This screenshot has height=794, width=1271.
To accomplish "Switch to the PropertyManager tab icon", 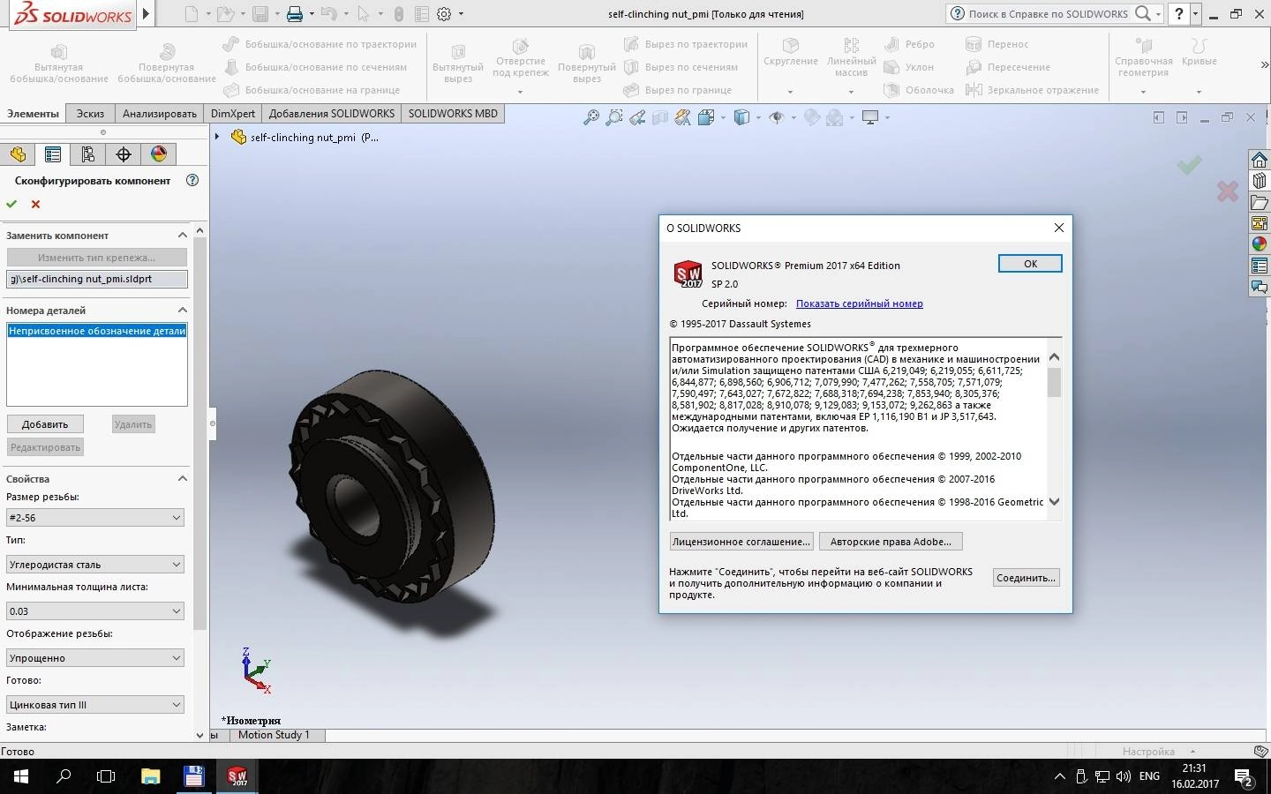I will 53,154.
